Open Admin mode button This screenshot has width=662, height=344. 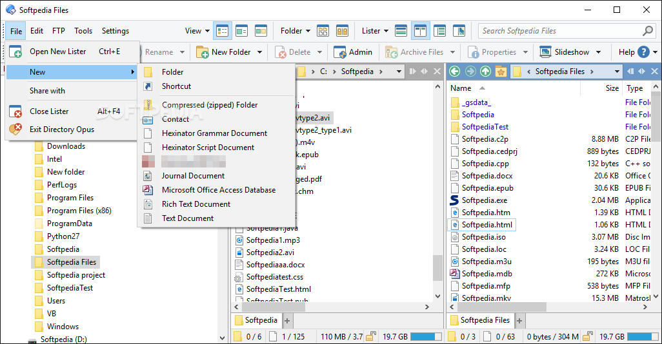pyautogui.click(x=353, y=52)
